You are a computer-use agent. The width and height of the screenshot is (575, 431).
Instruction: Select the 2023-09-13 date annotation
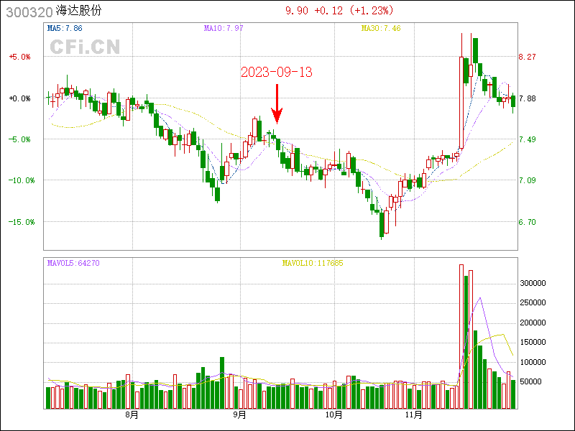click(277, 73)
